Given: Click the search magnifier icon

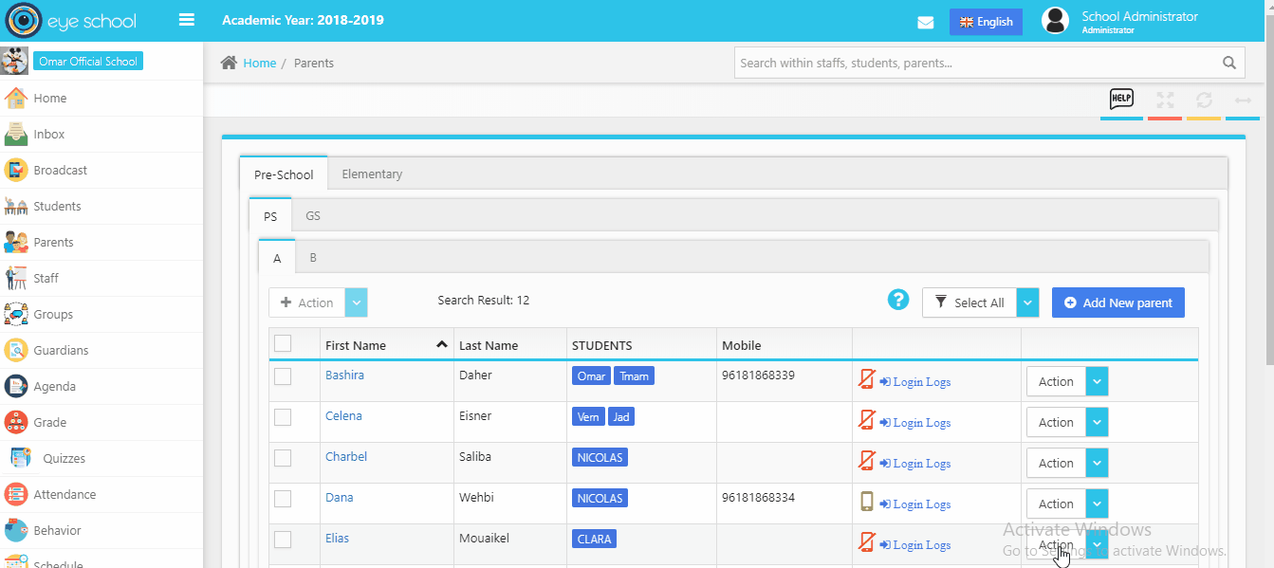Looking at the screenshot, I should point(1229,64).
